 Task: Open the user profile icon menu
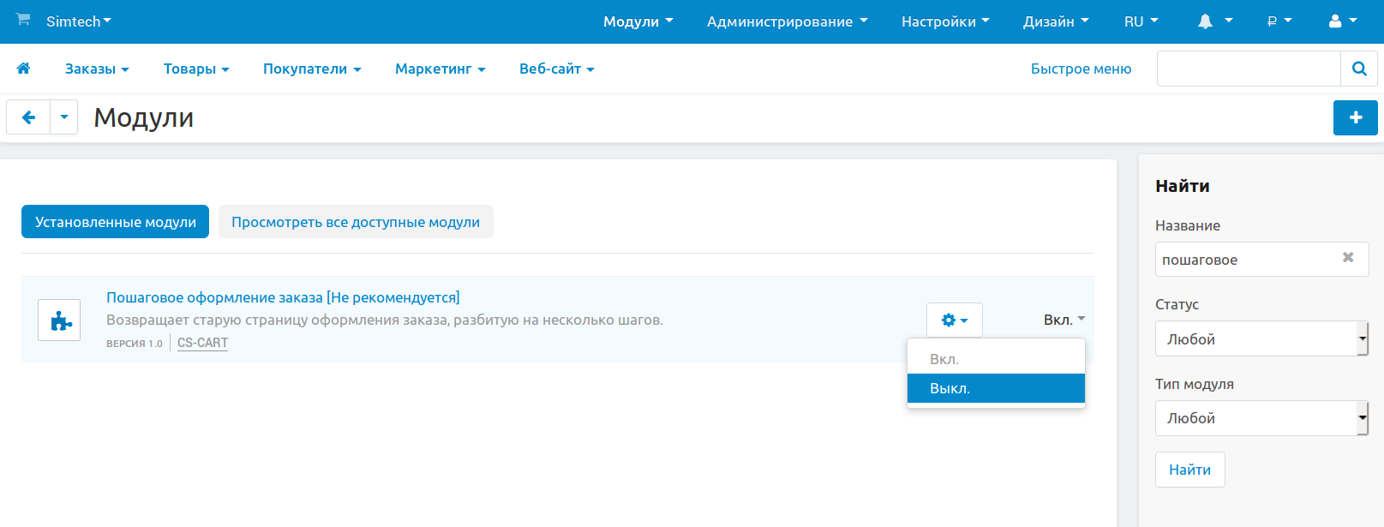point(1342,21)
